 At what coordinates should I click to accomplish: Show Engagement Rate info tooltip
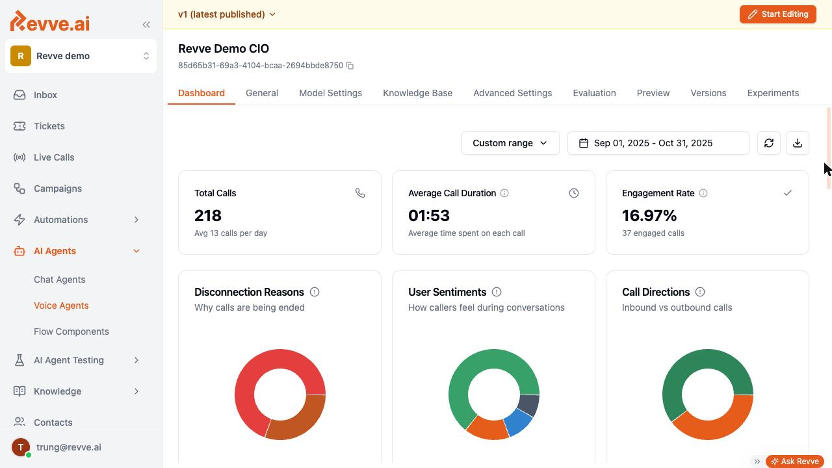point(703,193)
